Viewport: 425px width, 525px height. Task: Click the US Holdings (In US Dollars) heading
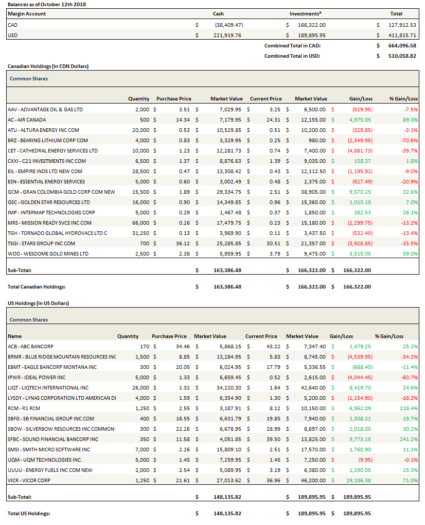(38, 303)
